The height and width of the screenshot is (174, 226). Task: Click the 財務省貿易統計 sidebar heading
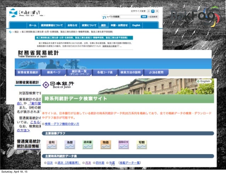coord(27,82)
